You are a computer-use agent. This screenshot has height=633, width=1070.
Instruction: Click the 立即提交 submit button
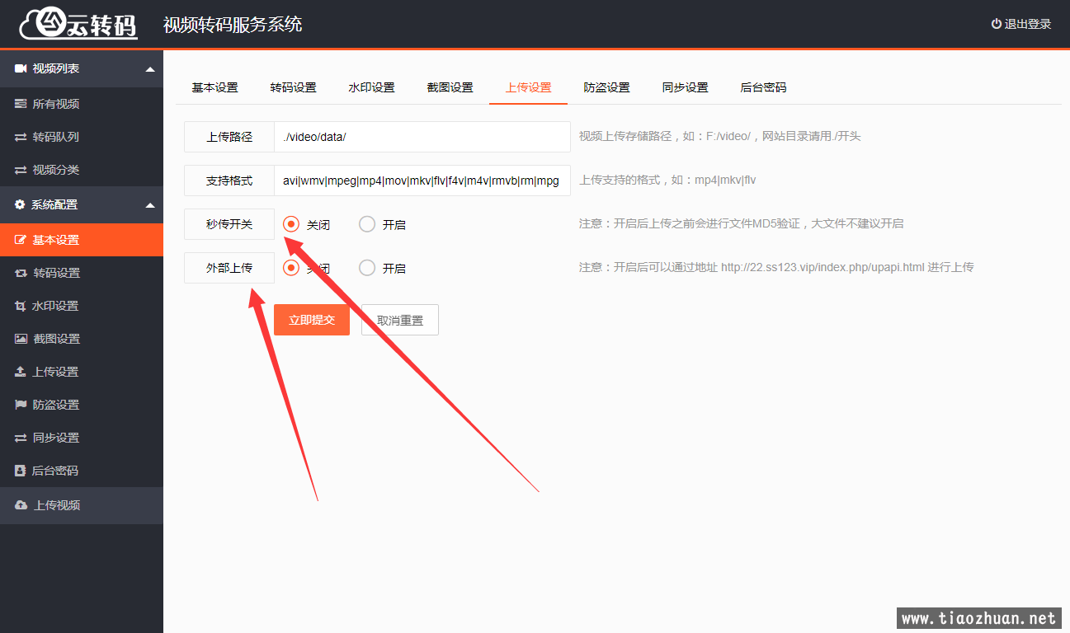tap(312, 320)
